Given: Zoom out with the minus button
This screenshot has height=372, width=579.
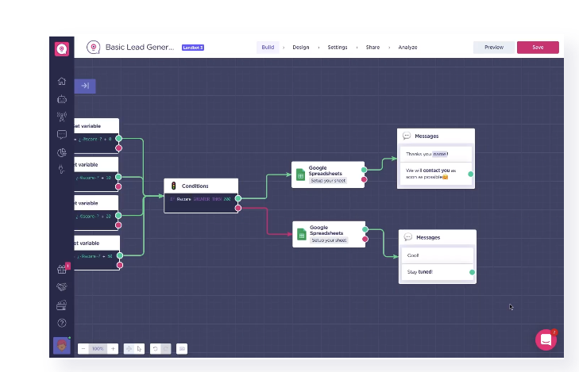Looking at the screenshot, I should (x=83, y=348).
